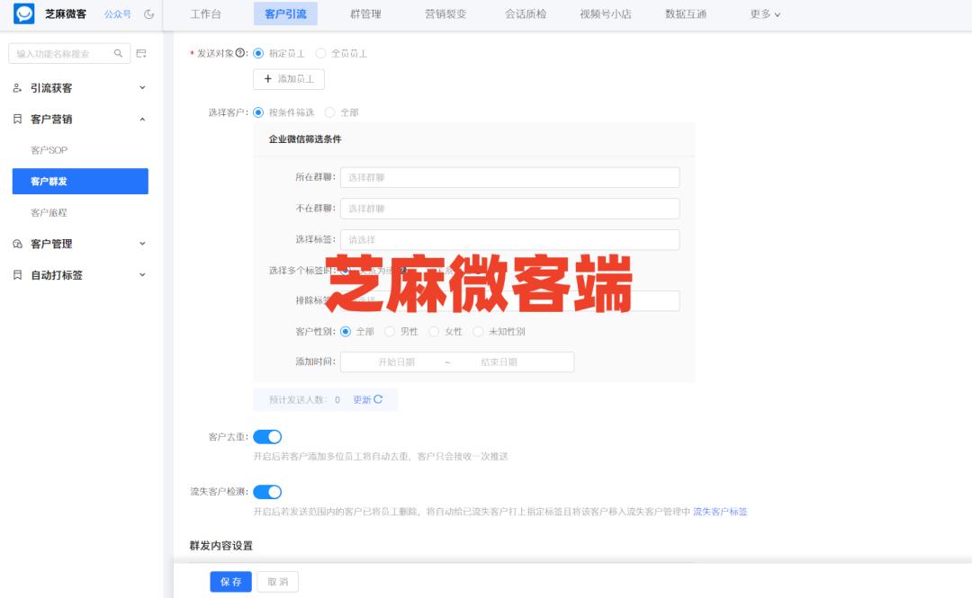
Task: Click the 芝麻微客 logo icon
Action: (22, 13)
